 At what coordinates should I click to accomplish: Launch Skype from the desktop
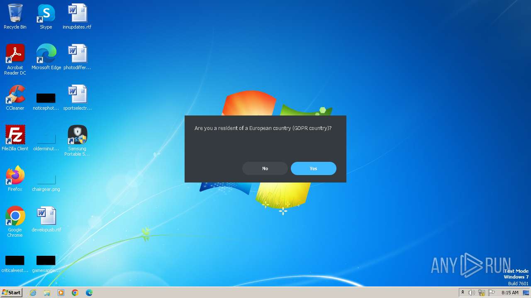pyautogui.click(x=46, y=17)
